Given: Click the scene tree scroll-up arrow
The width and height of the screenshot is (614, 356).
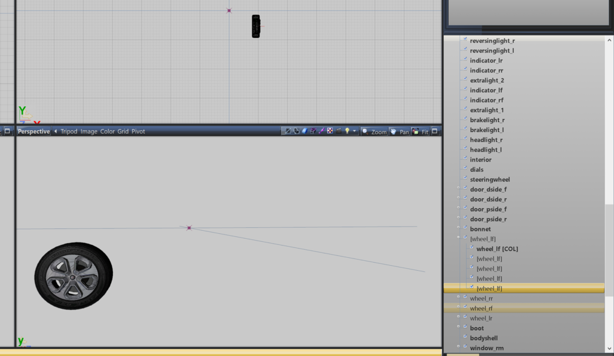Looking at the screenshot, I should [609, 40].
